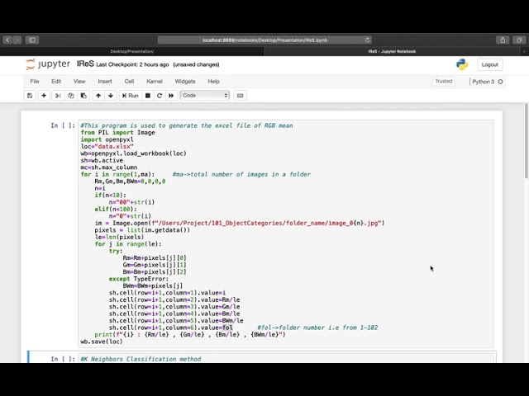Viewport: 529px width, 396px height.
Task: Click the Python 3 kernel name
Action: [483, 82]
